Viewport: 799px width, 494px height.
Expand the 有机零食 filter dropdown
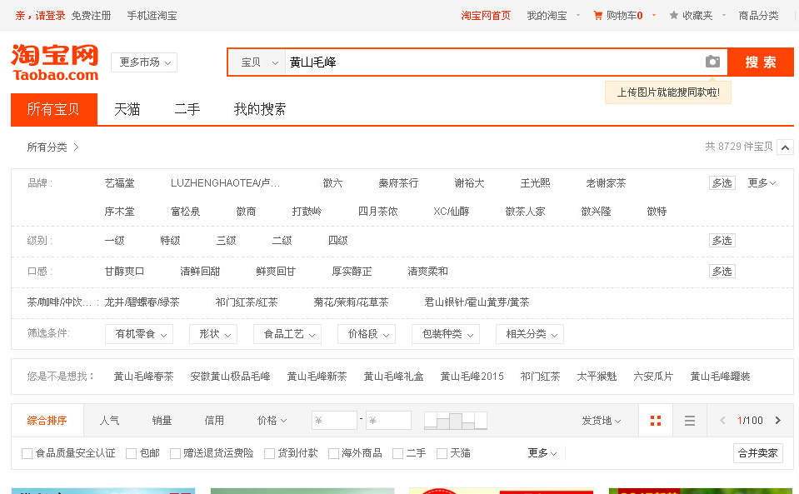click(x=139, y=334)
